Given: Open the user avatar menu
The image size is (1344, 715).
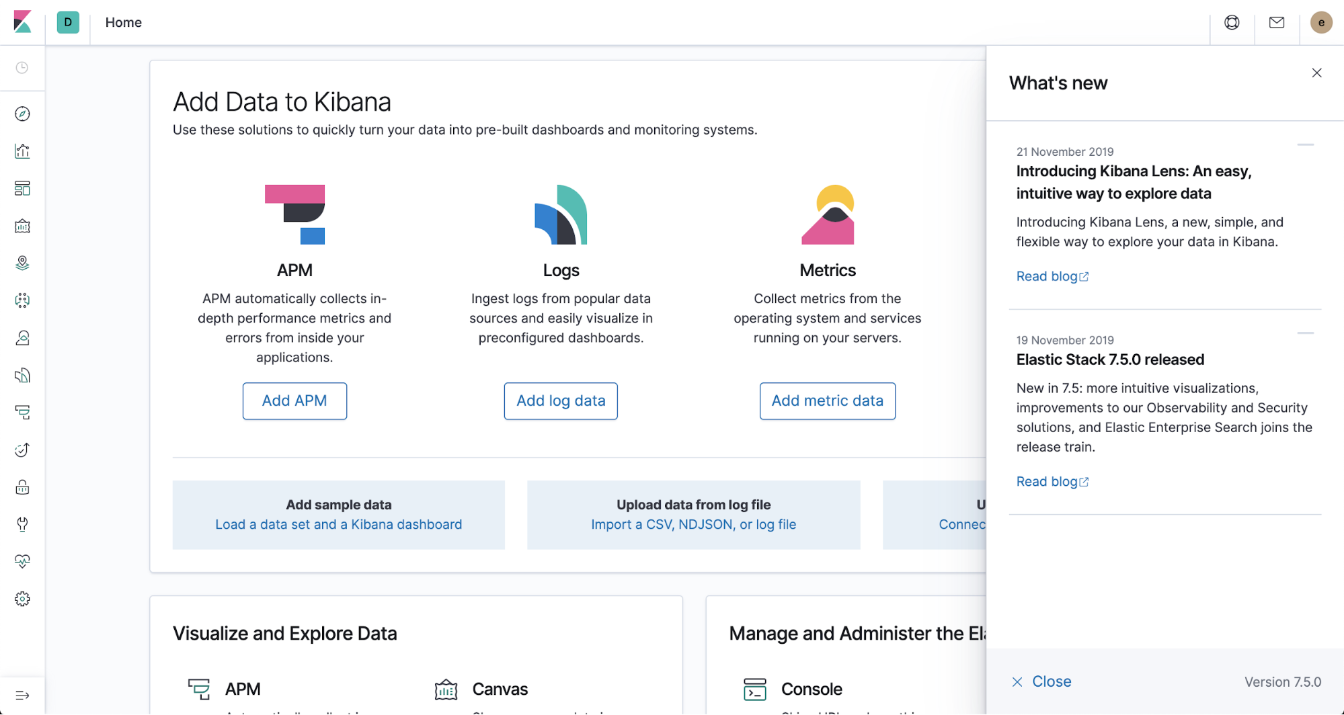Looking at the screenshot, I should pos(1320,23).
